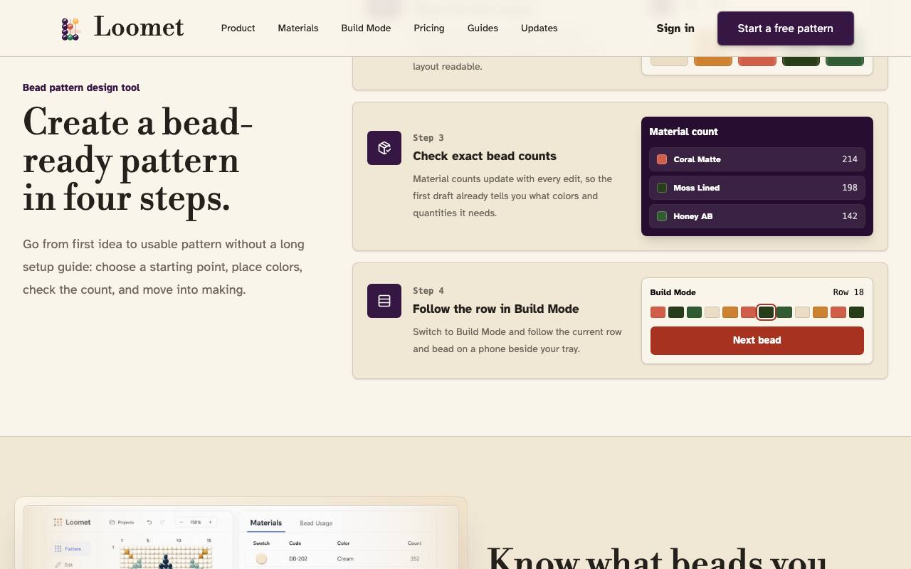This screenshot has height=569, width=911.
Task: Click the zoom in plus in the preview
Action: pyautogui.click(x=210, y=522)
